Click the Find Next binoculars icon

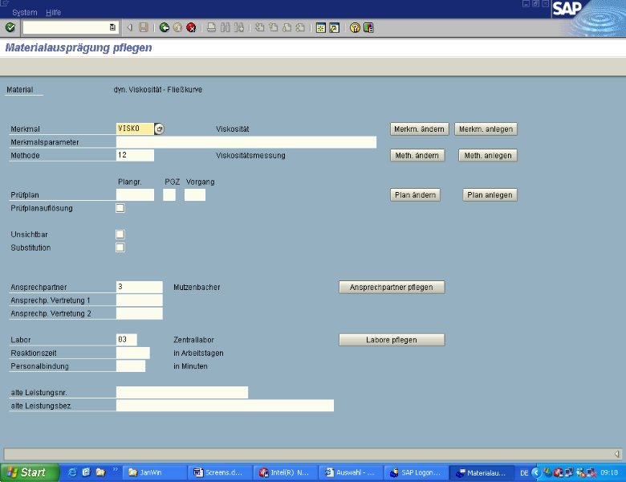(x=238, y=27)
